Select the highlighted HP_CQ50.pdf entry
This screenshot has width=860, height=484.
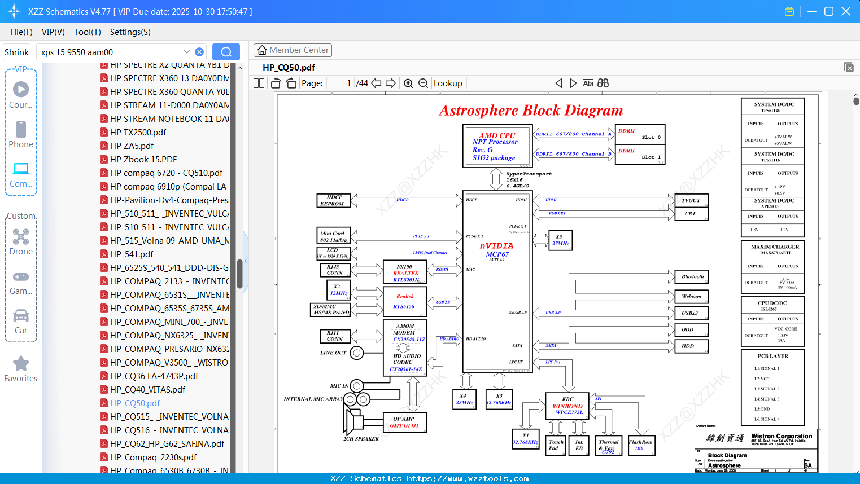coord(135,403)
